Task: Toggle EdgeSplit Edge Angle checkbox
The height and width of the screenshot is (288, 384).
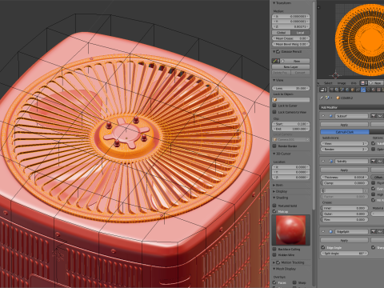Action: tap(323, 247)
